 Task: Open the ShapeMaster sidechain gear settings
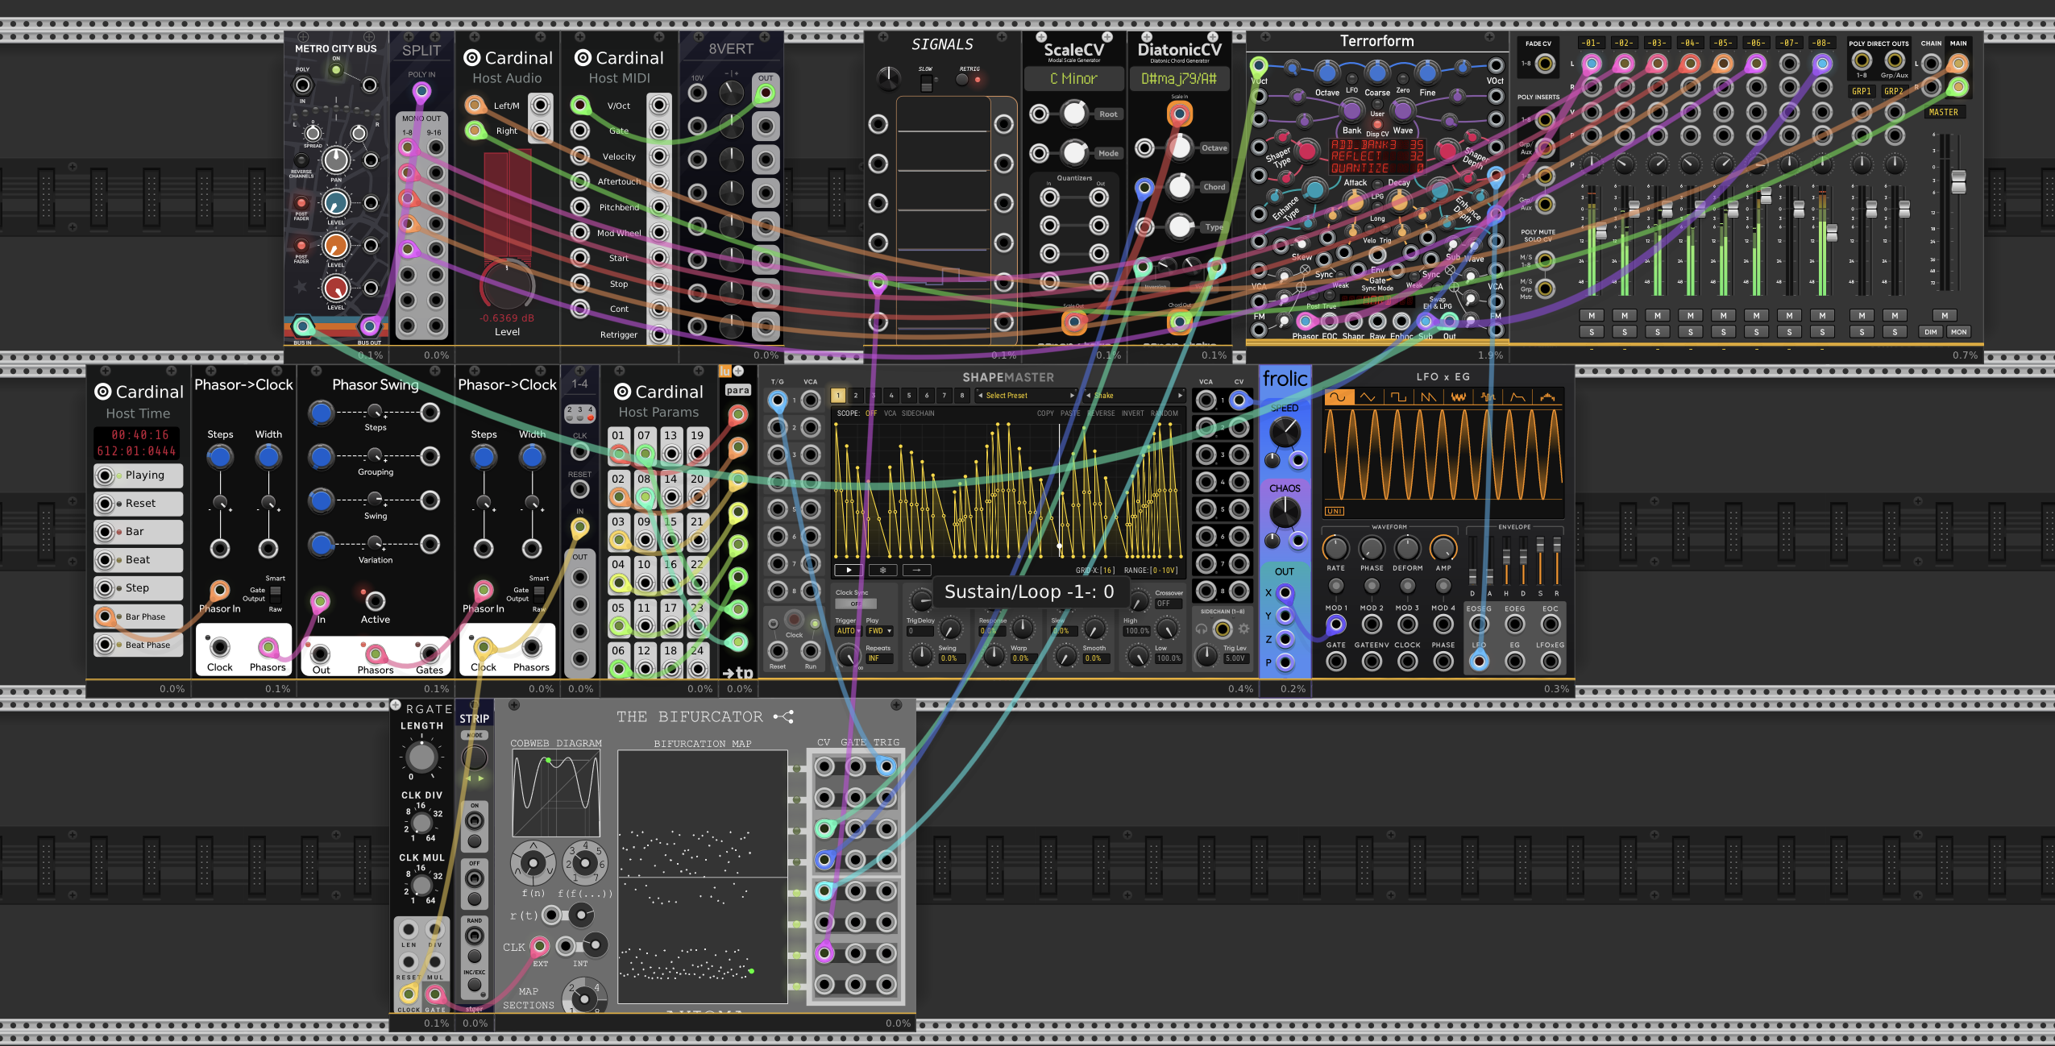[1243, 629]
